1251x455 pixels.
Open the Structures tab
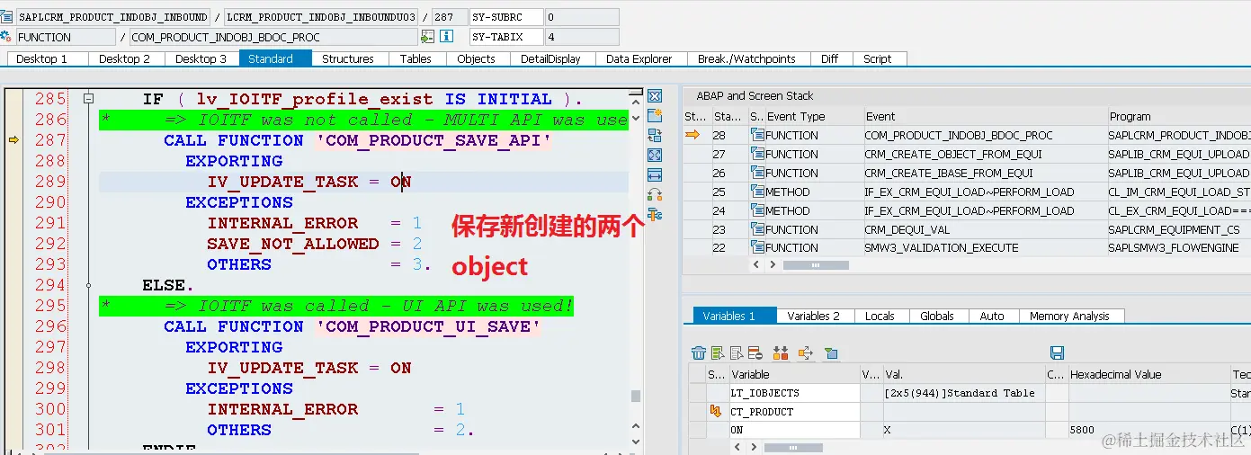tap(348, 58)
